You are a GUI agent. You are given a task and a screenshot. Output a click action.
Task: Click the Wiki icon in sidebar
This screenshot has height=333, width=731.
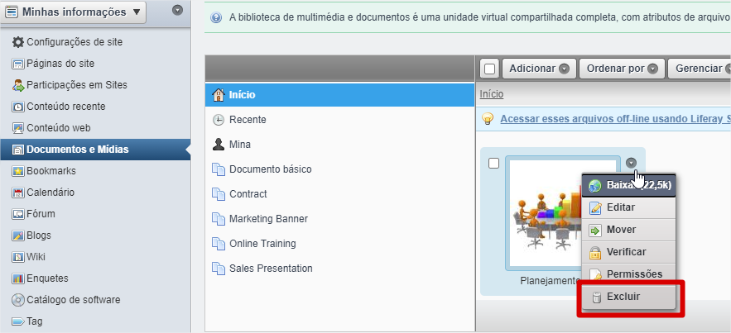(18, 257)
